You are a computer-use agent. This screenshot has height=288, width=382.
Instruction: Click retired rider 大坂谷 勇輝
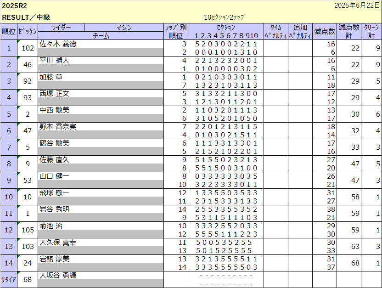(x=58, y=276)
